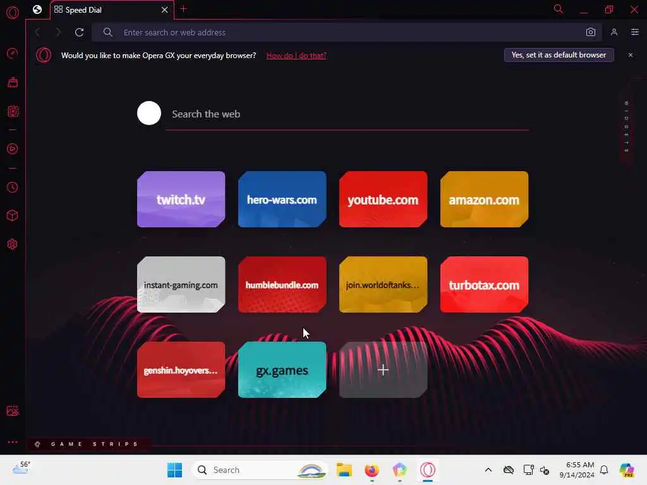Open the twitch.tv speed dial tile
Viewport: 647px width, 485px height.
(x=181, y=199)
